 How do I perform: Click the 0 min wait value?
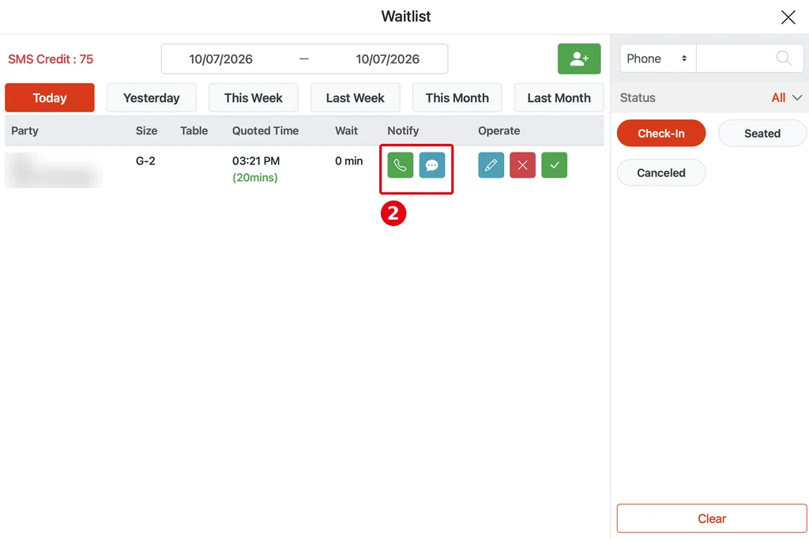(348, 161)
